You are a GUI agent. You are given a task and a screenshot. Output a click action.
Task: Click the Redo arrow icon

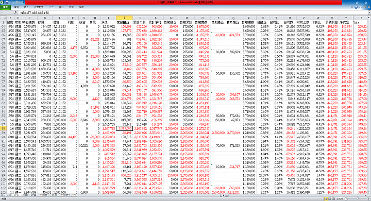pos(17,2)
